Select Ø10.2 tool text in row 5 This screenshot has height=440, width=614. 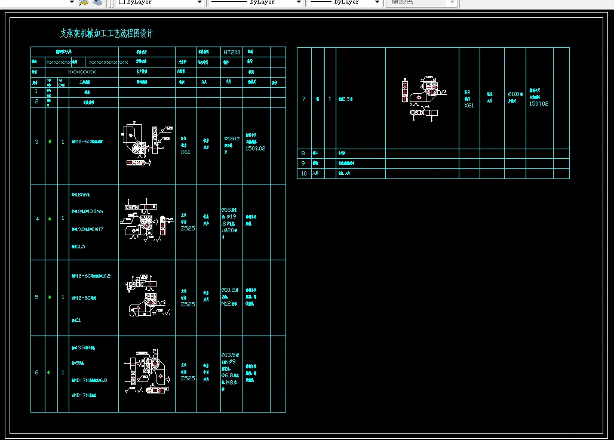coord(230,290)
